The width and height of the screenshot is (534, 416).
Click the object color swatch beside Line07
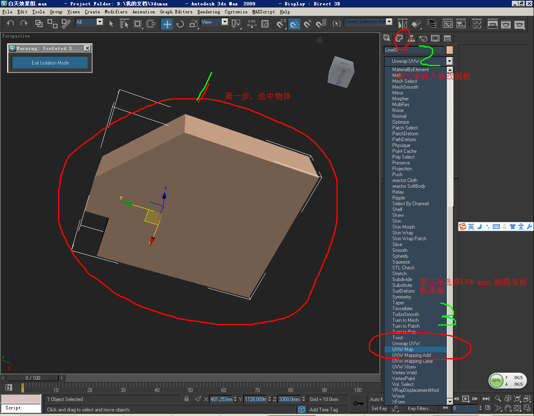tap(449, 50)
